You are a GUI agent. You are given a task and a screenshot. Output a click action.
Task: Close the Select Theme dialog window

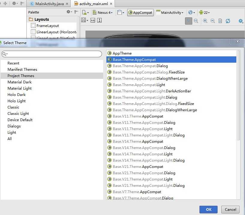tap(238, 41)
